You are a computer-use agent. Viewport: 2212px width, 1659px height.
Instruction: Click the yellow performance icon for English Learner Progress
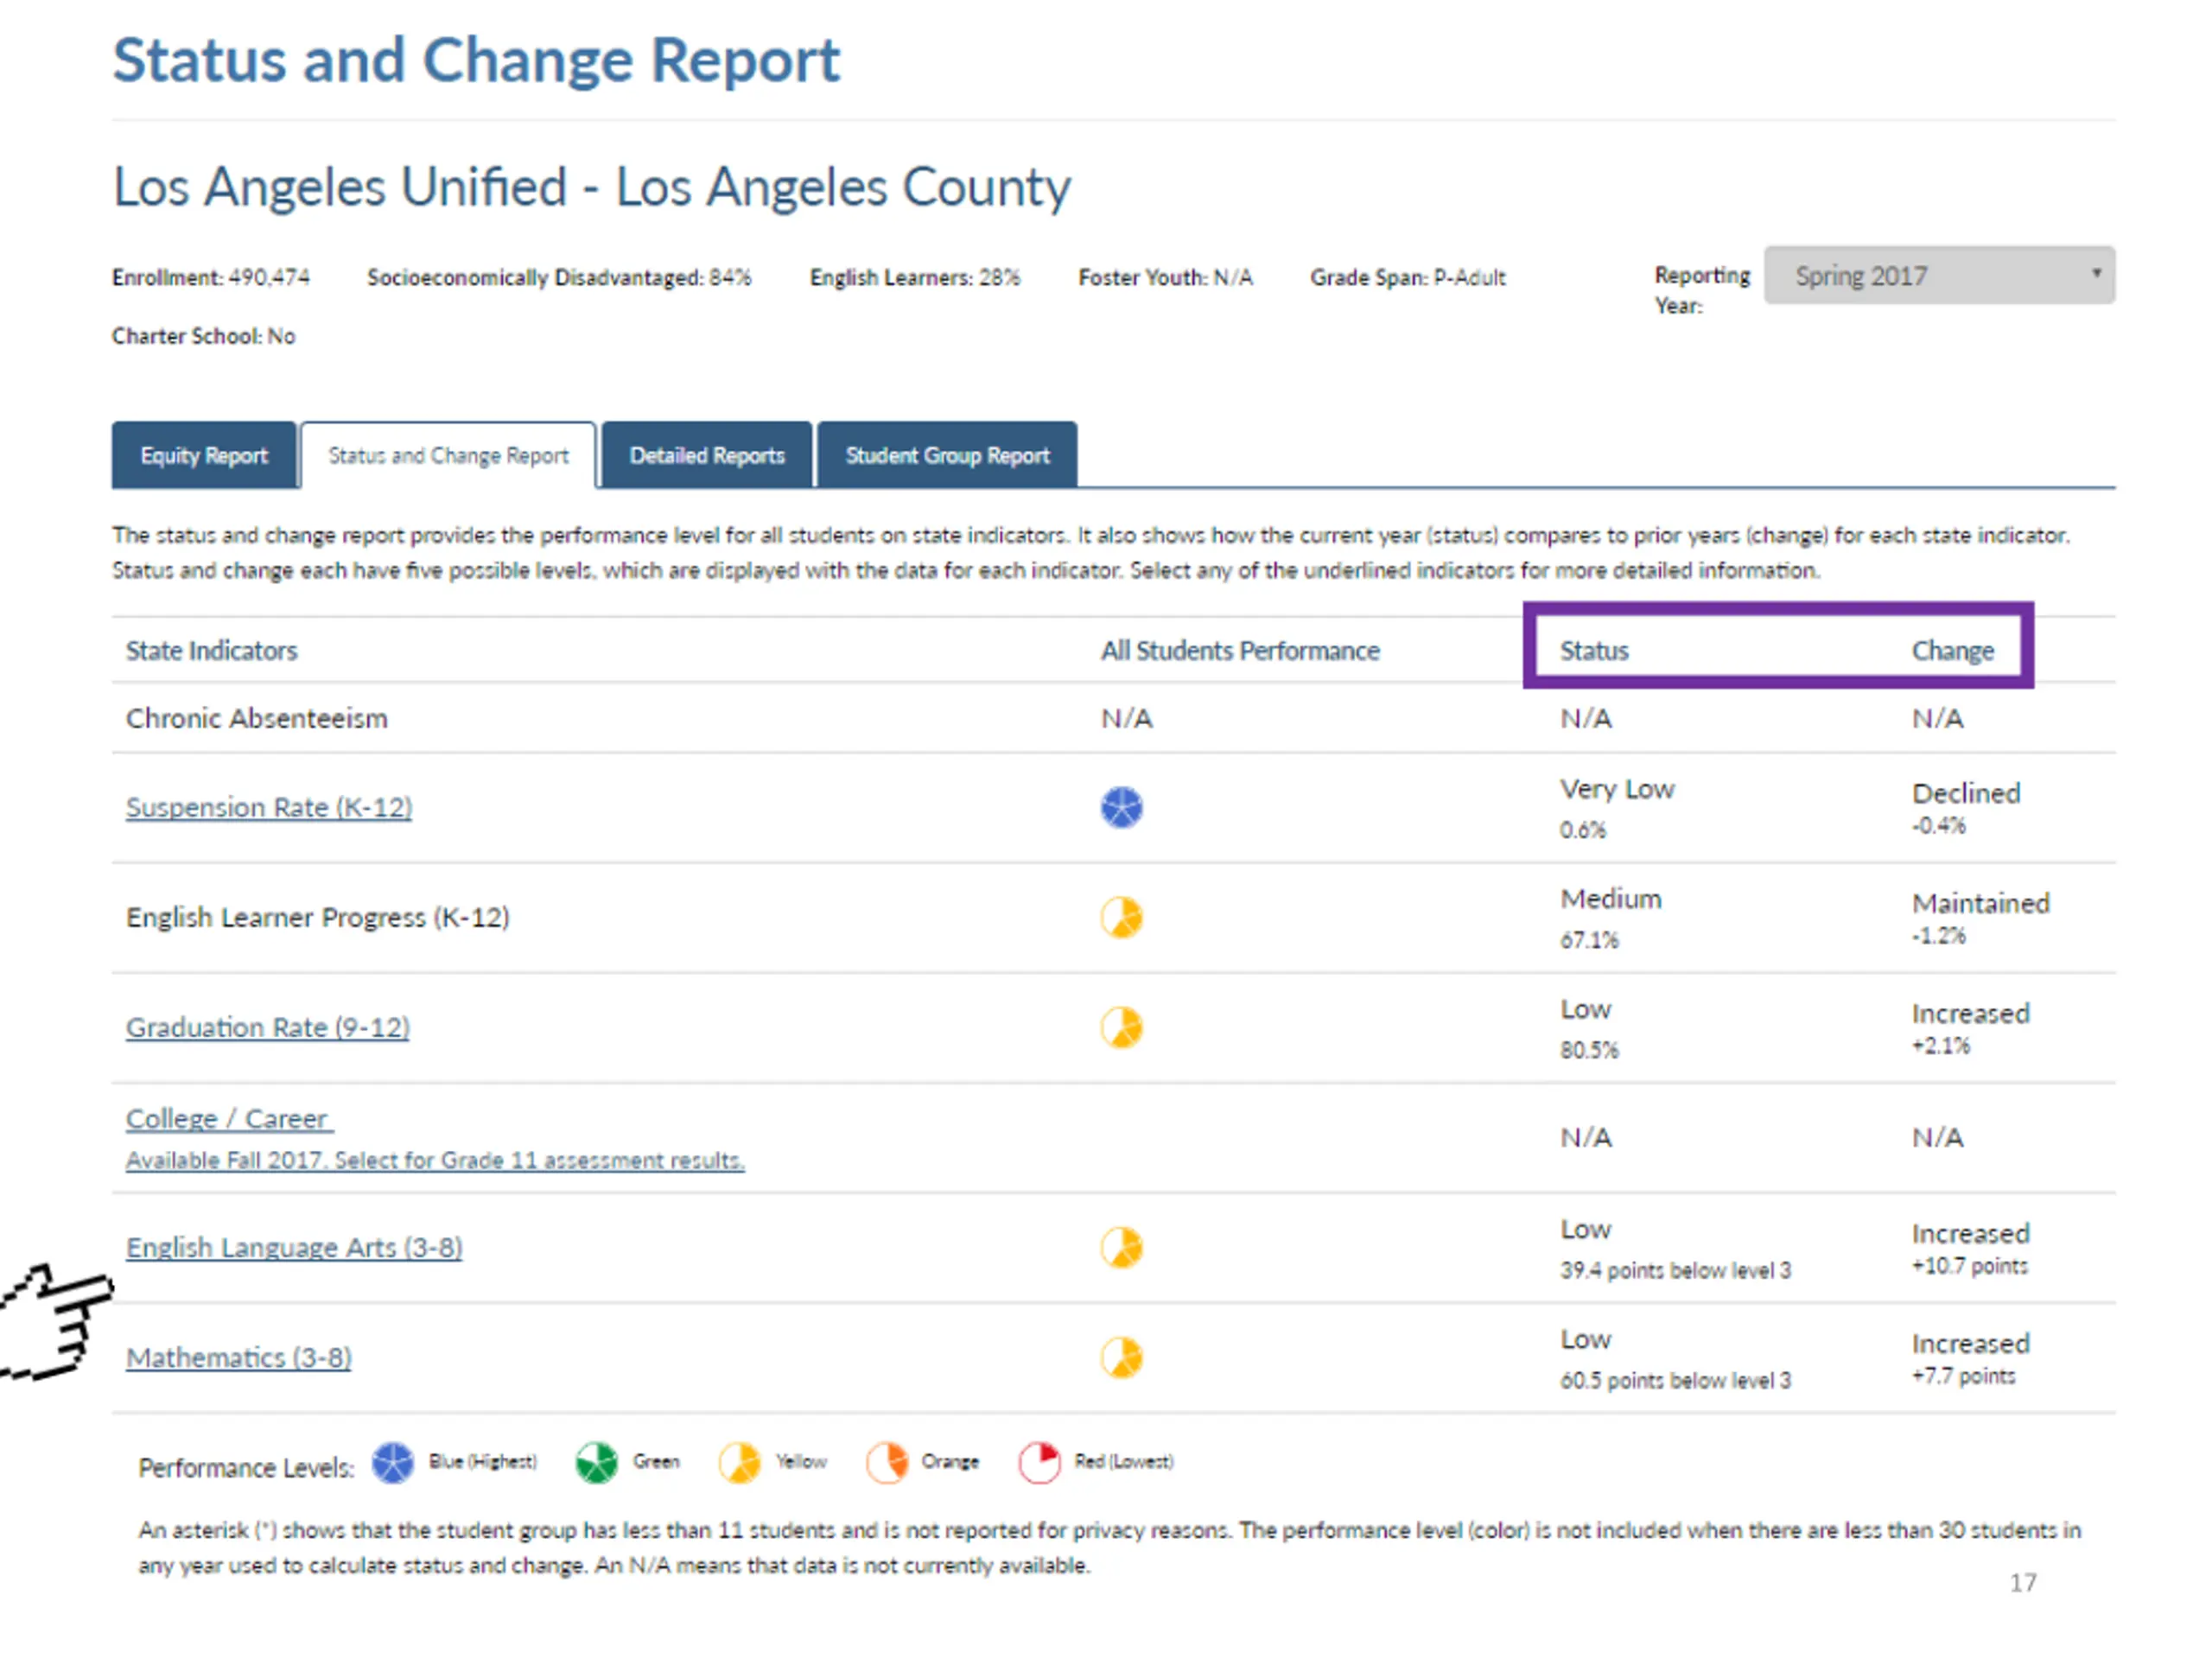point(1121,917)
